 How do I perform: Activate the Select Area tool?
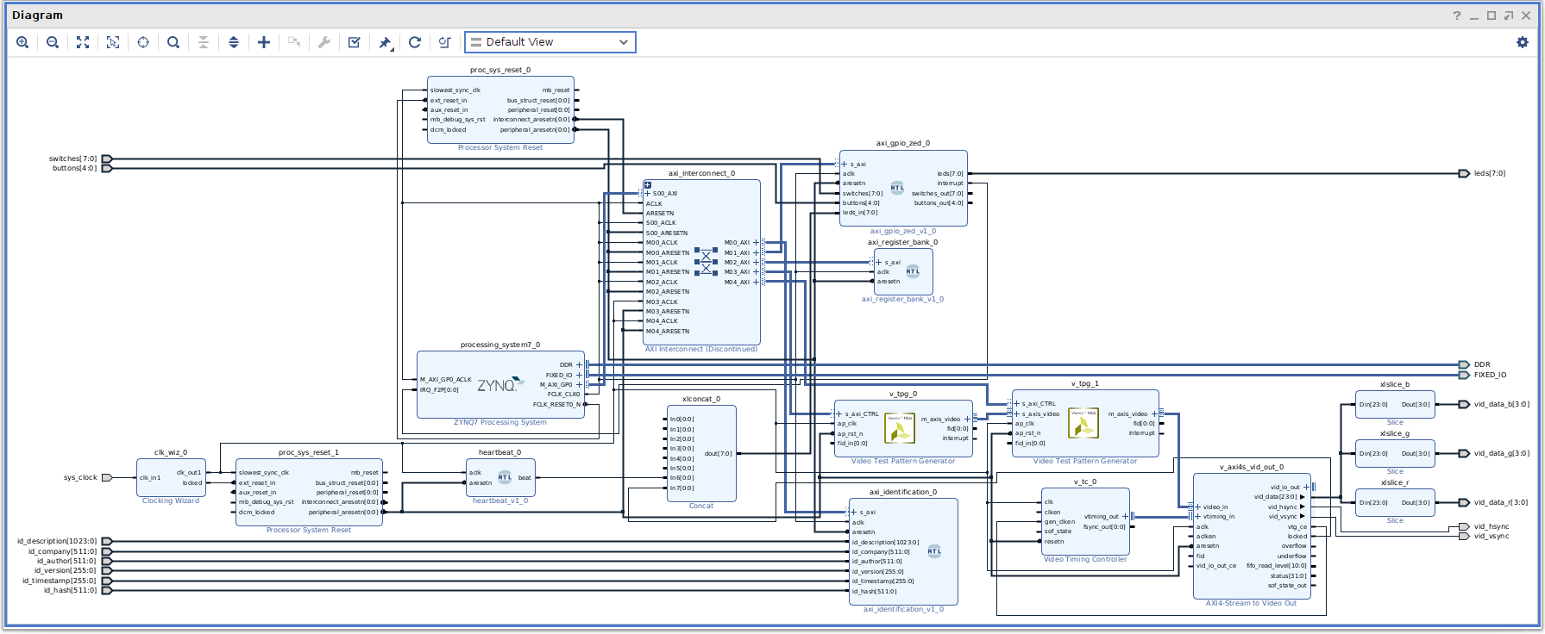tap(113, 42)
